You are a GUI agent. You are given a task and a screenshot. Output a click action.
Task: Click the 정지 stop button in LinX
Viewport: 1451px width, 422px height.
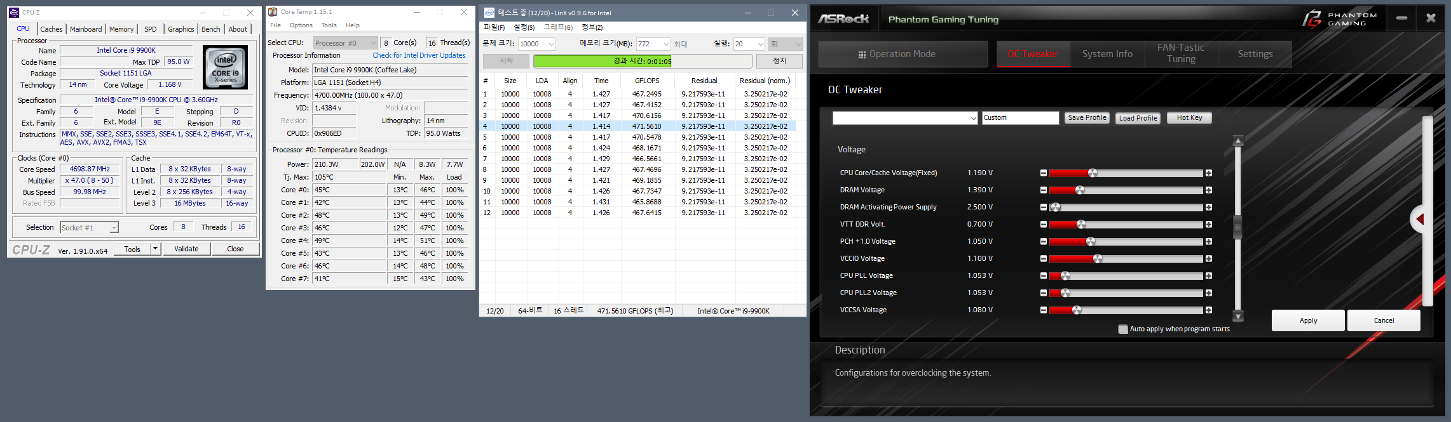pos(779,61)
